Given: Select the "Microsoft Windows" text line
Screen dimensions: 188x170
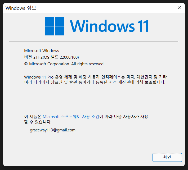Looking at the screenshot, I should (42, 51).
